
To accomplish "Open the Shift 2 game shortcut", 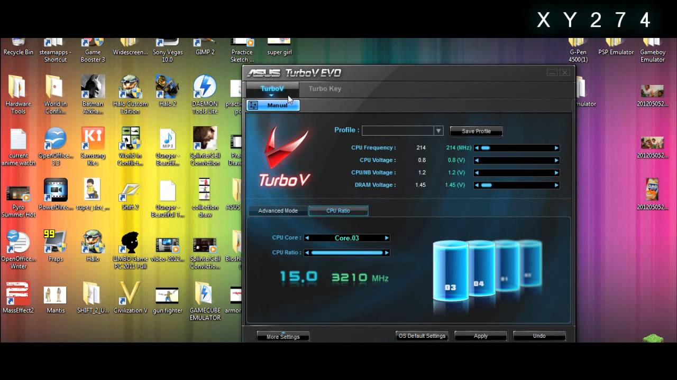I will click(130, 195).
